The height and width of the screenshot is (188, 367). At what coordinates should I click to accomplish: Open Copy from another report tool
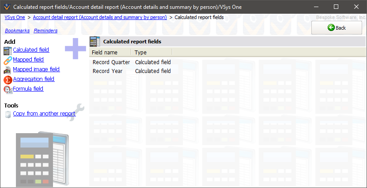[44, 113]
